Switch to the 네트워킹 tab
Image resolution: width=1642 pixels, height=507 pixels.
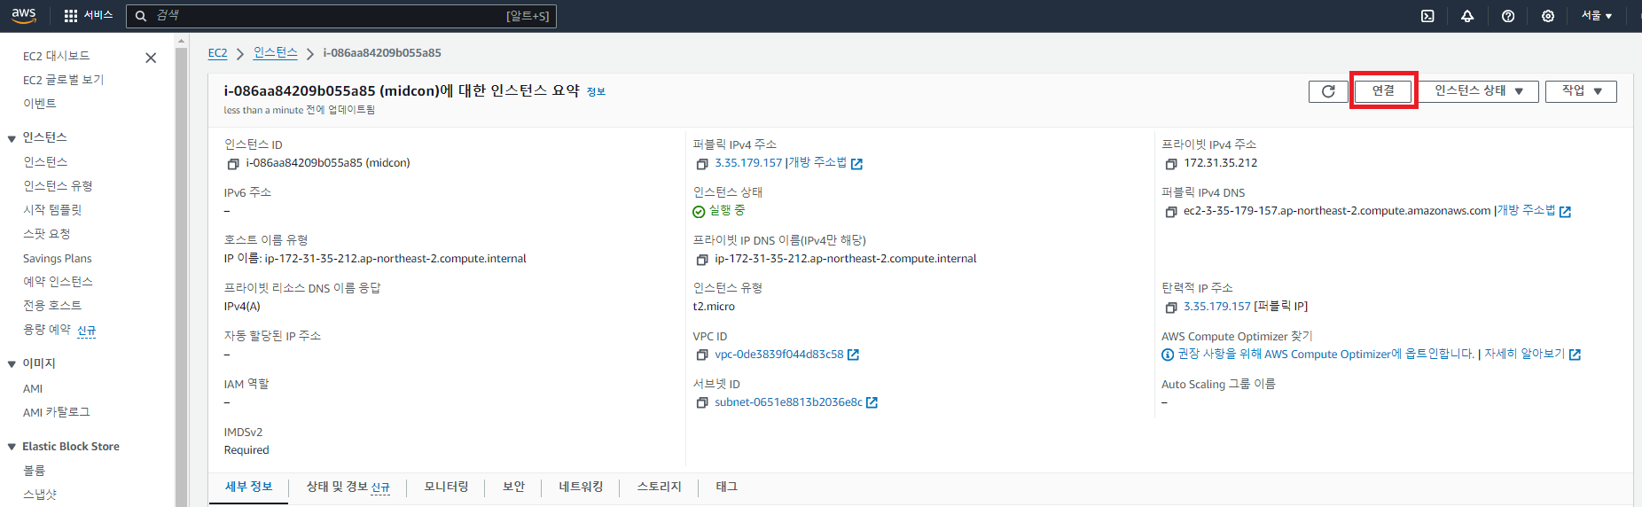(581, 487)
